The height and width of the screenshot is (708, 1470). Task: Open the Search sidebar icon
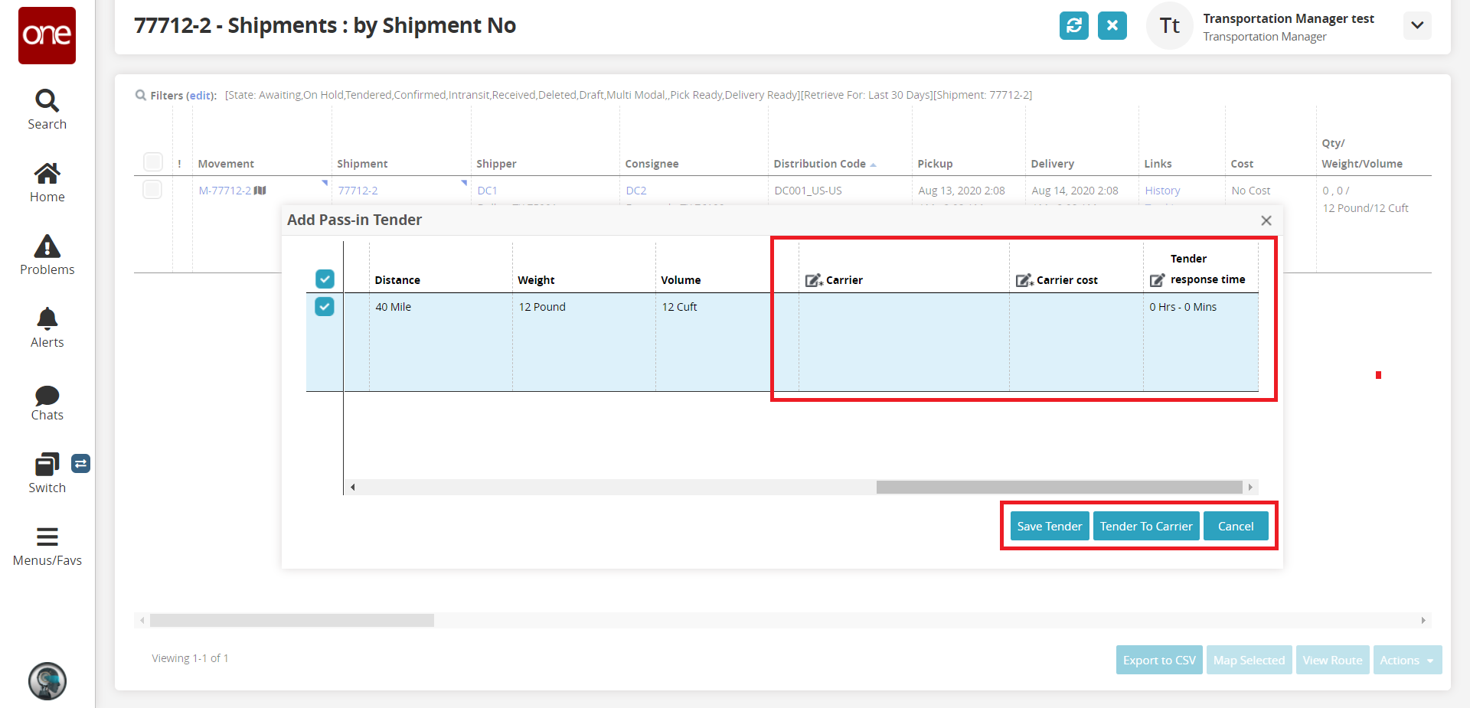(x=47, y=100)
